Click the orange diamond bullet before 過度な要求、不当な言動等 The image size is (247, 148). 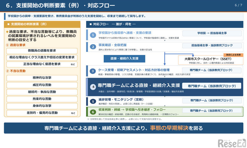point(7,32)
